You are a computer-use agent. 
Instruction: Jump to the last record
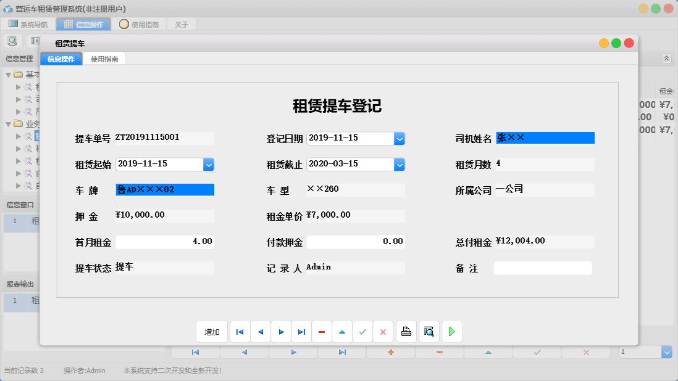pyautogui.click(x=301, y=331)
